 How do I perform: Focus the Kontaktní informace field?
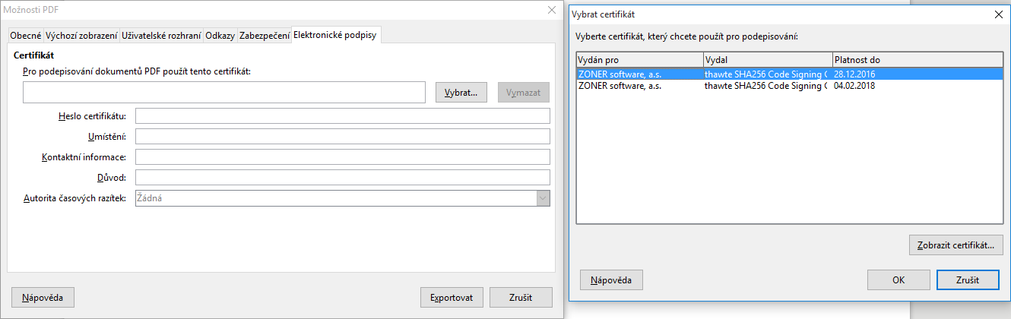[x=342, y=156]
